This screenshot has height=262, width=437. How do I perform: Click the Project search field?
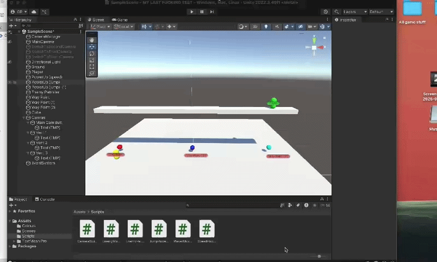(x=233, y=205)
